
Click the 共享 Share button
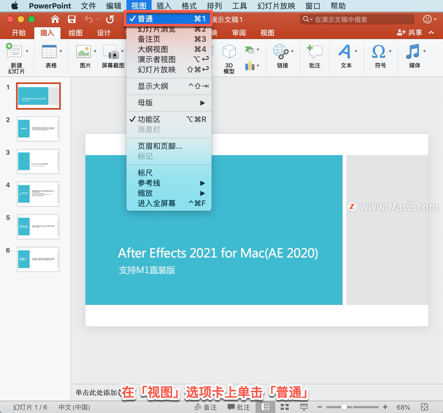coord(409,33)
